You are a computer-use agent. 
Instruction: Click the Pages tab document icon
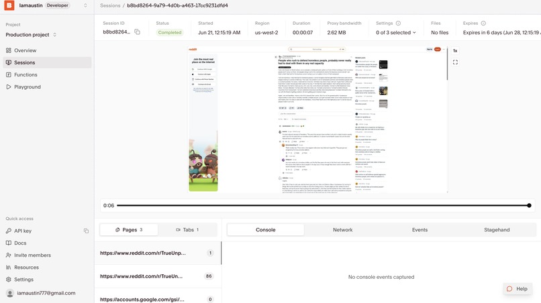(117, 229)
